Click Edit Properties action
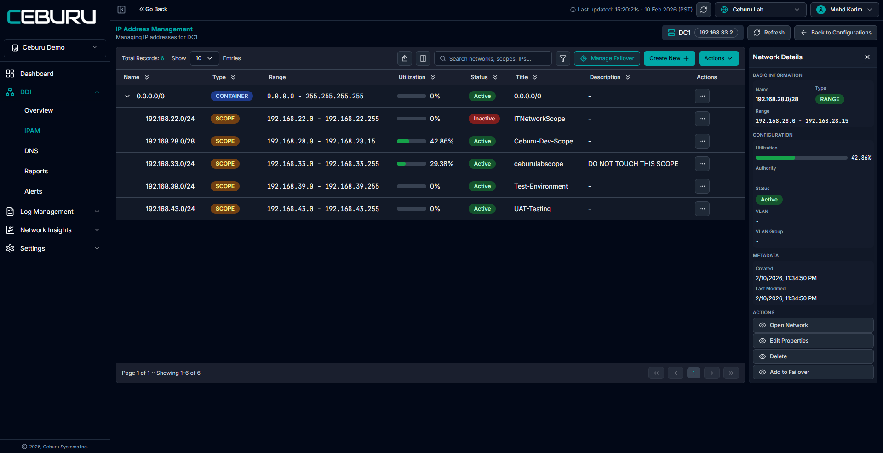Viewport: 883px width, 453px height. 813,341
